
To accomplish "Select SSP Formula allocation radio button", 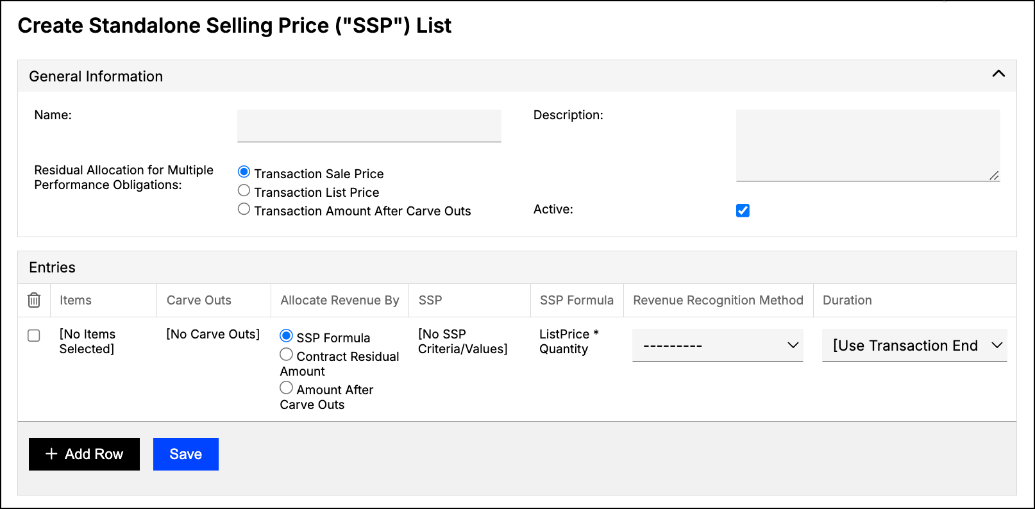I will pos(286,336).
